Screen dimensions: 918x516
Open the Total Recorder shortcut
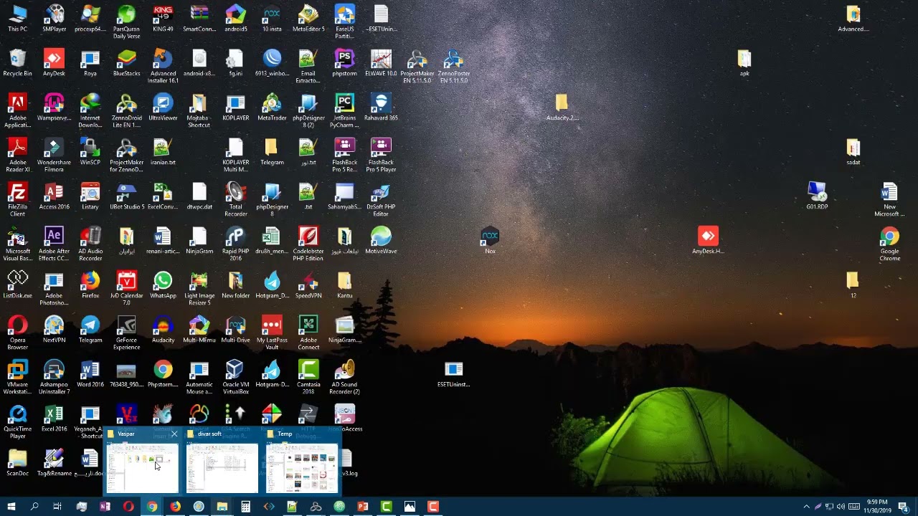[235, 200]
